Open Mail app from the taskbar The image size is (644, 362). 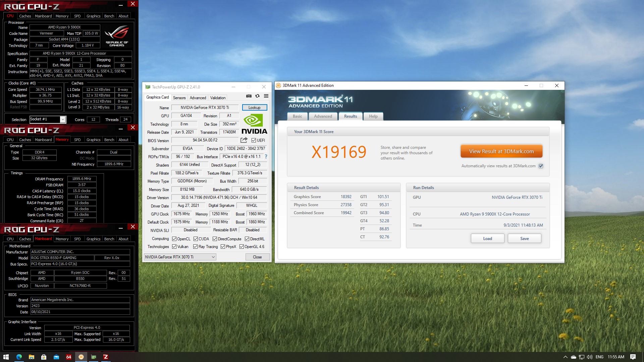[x=56, y=357]
